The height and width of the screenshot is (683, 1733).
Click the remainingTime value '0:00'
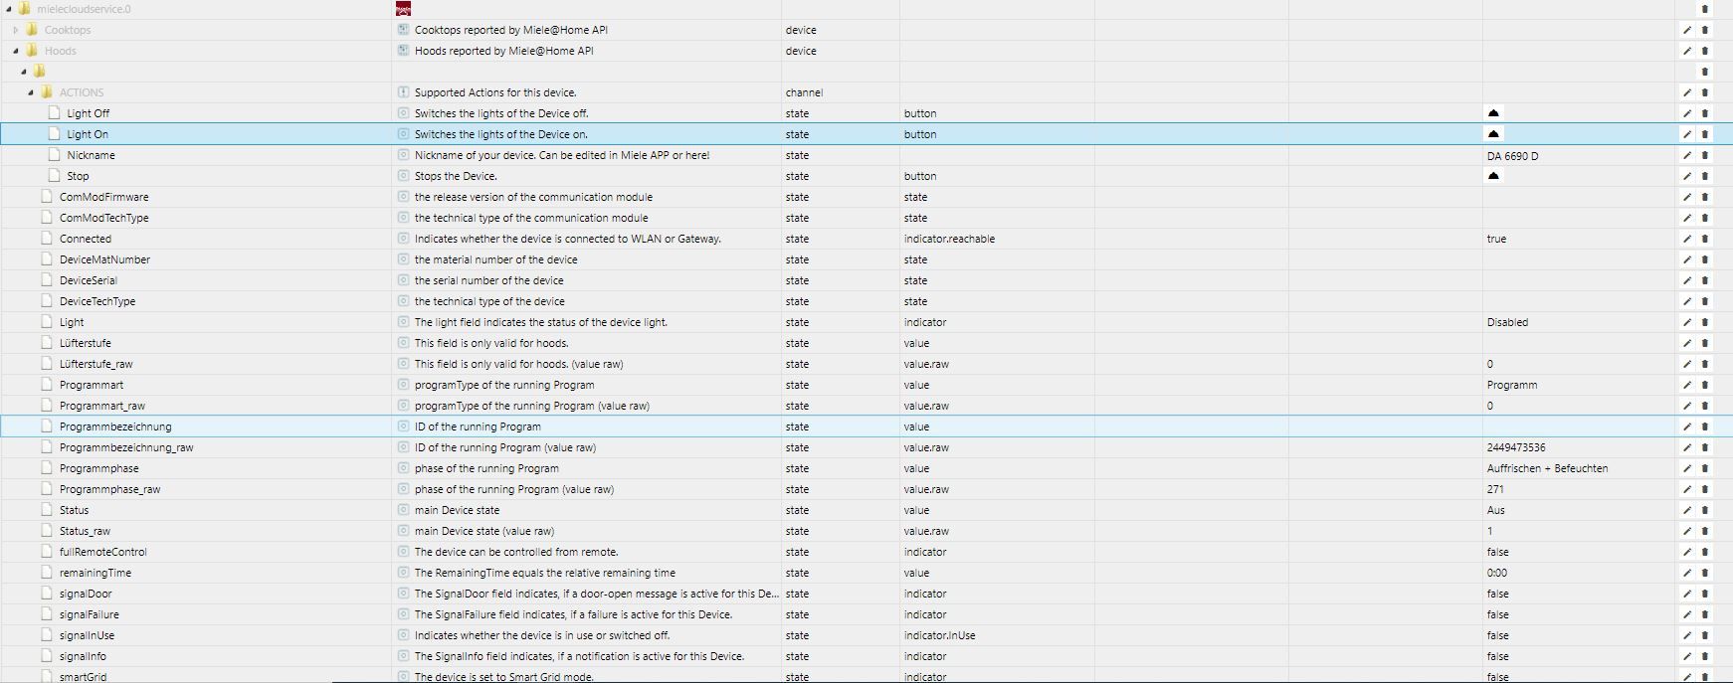pos(1496,573)
